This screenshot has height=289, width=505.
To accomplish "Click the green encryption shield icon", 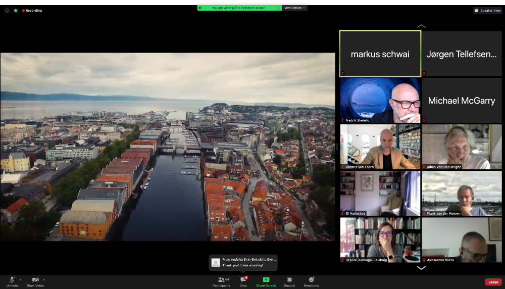I will pos(16,10).
